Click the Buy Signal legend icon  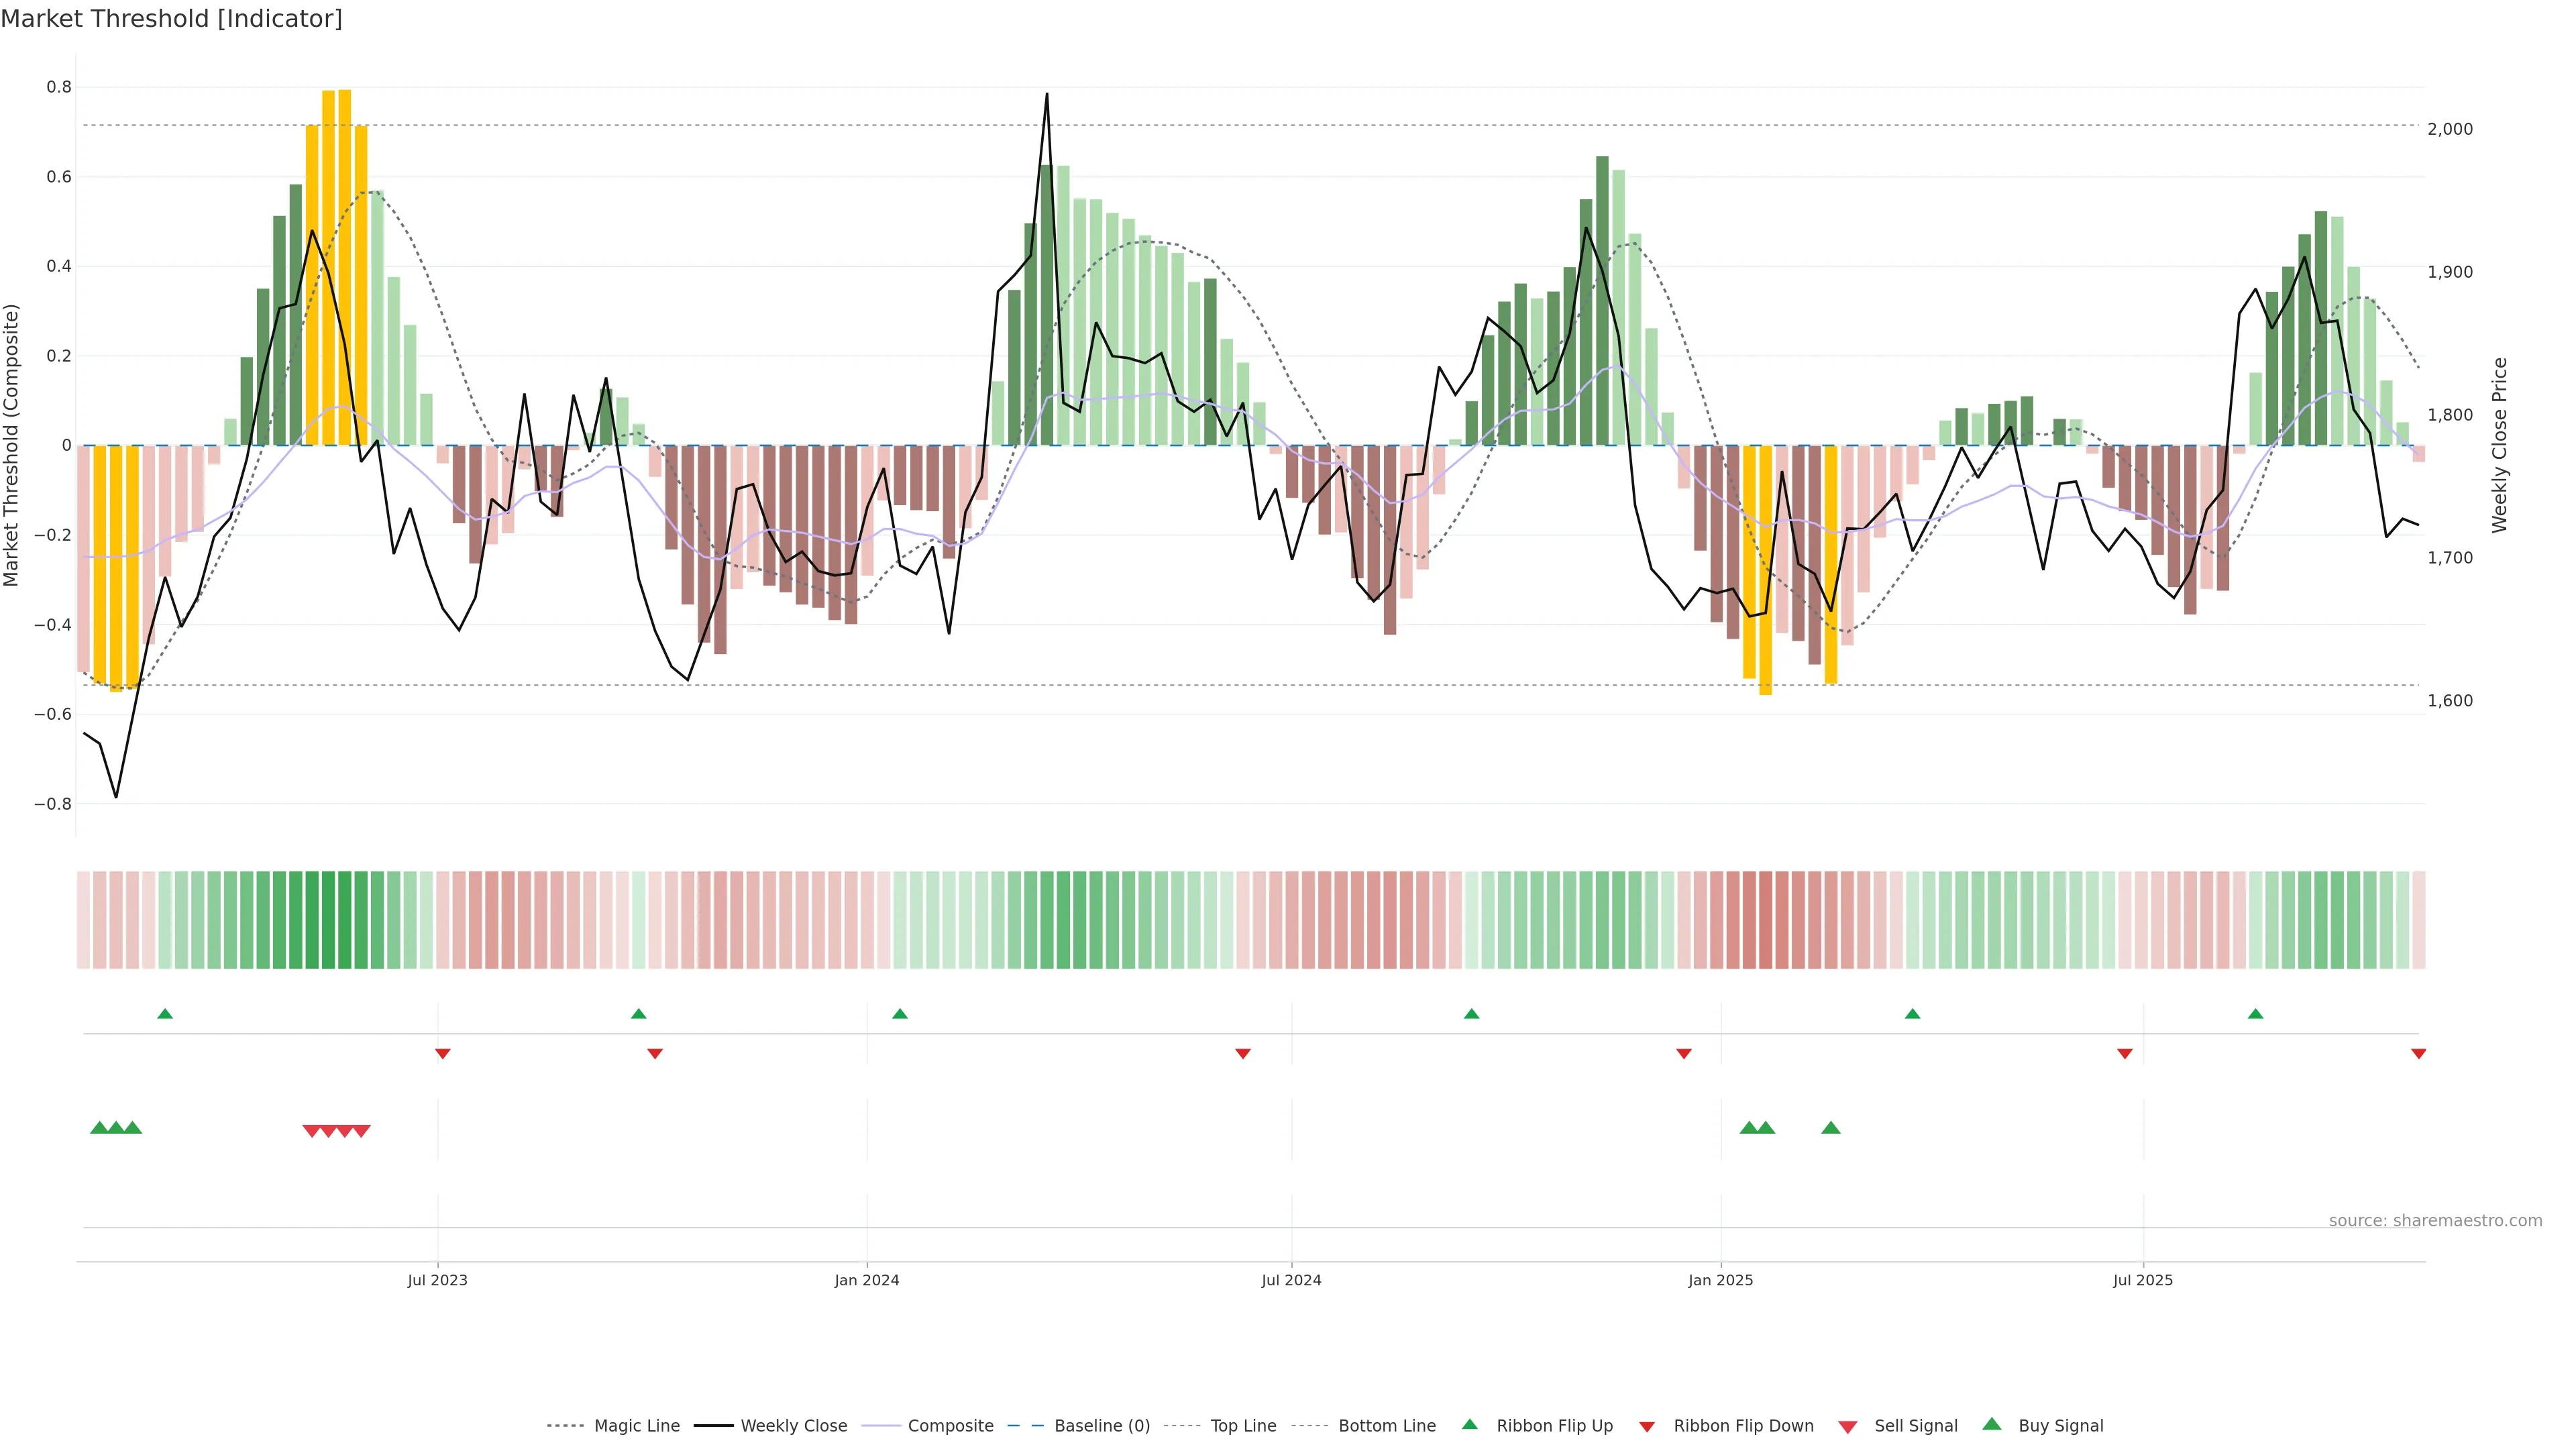pyautogui.click(x=1992, y=1424)
